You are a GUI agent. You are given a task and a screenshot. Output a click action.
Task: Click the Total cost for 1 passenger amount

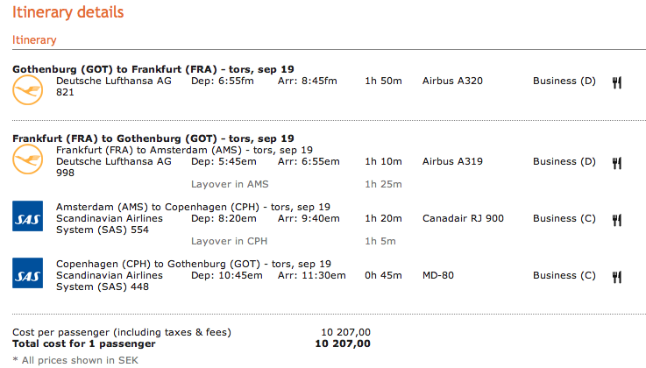pos(342,343)
